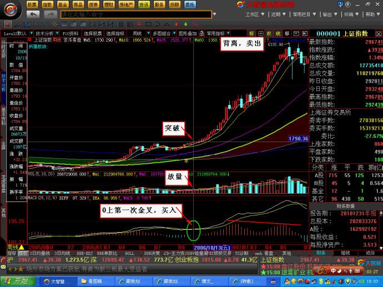Click the 标 marker toolbar icon
Screen dimensions: 383x287
[x=251, y=33]
